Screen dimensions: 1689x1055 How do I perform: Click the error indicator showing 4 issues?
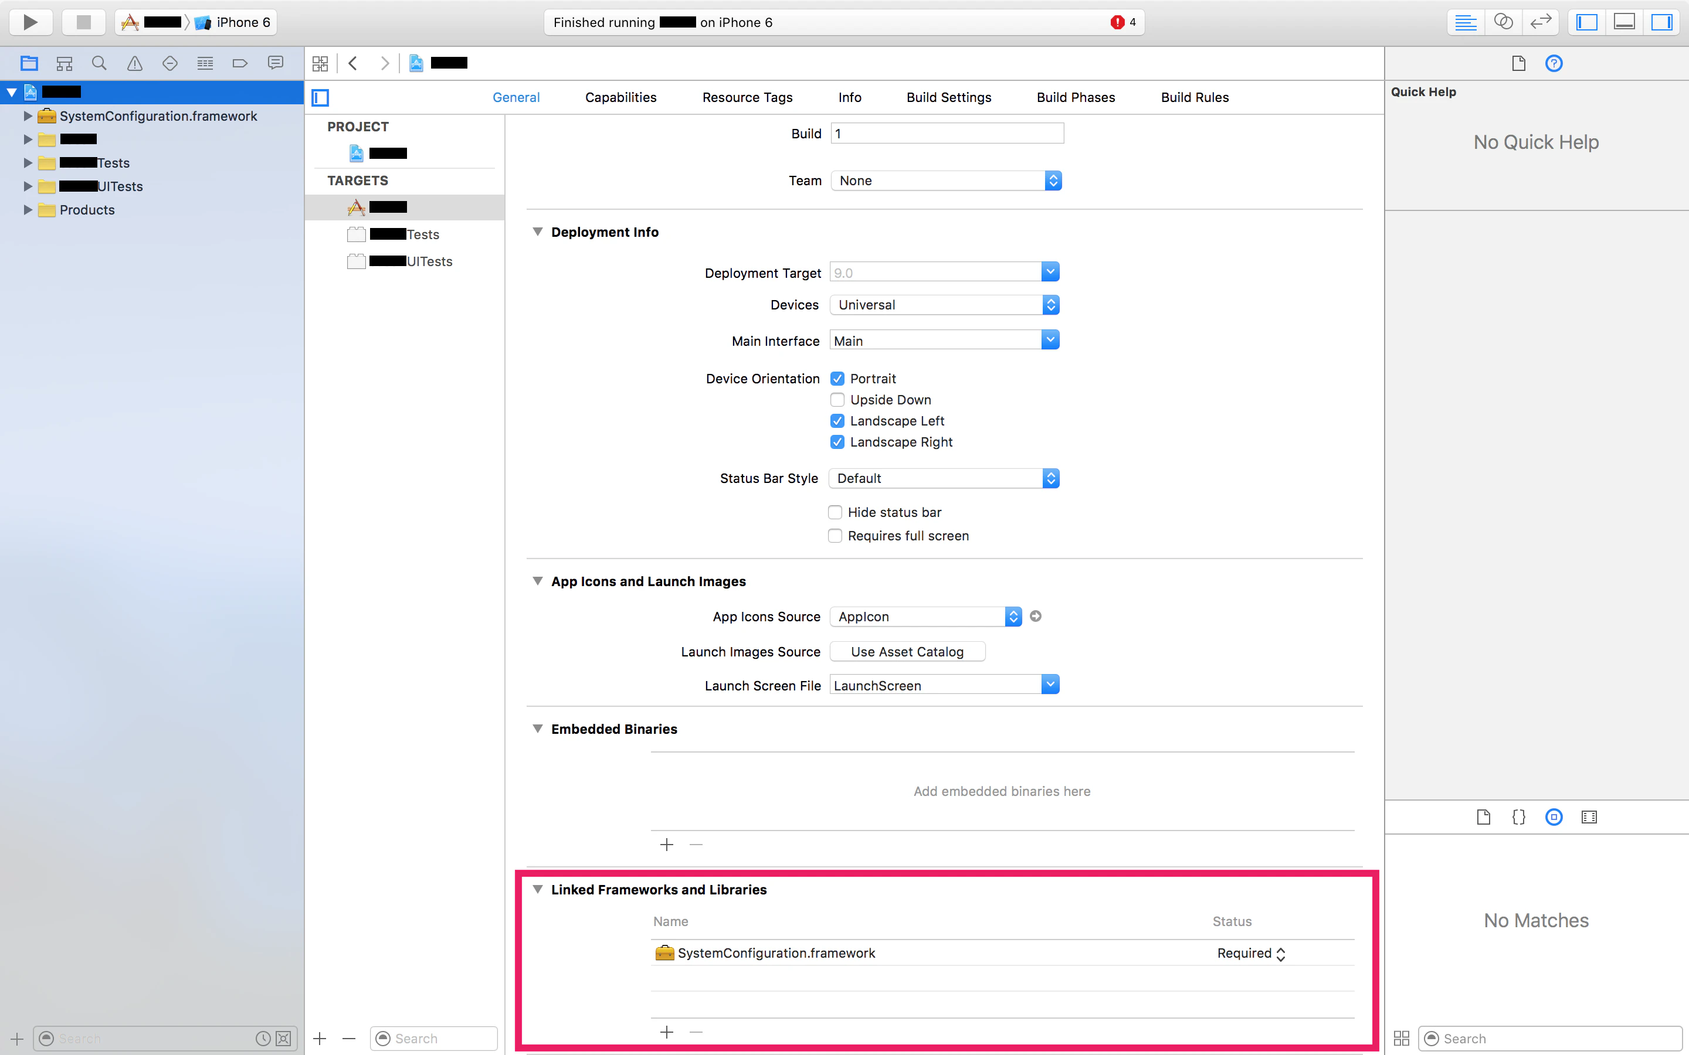click(1123, 22)
